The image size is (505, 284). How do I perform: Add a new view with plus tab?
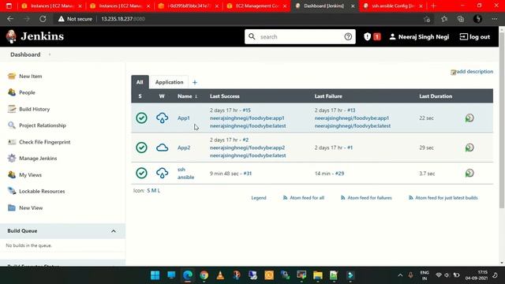pos(195,82)
